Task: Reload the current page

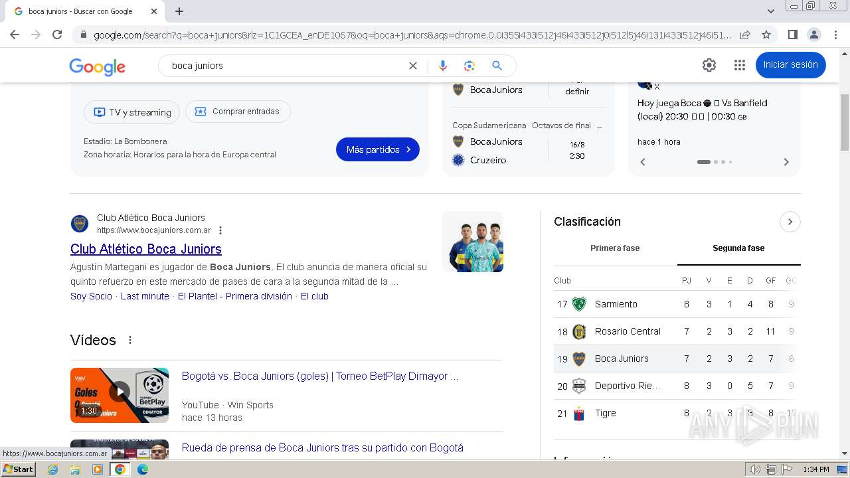Action: [x=57, y=35]
